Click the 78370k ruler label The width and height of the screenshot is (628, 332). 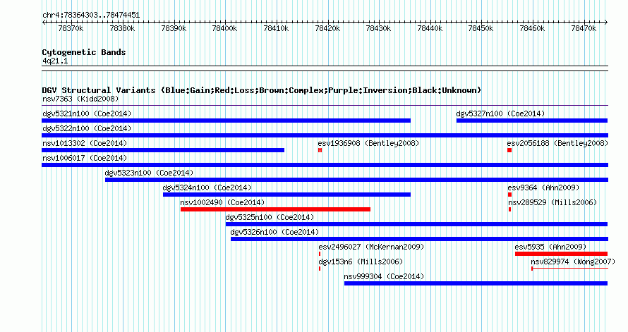[x=71, y=28]
